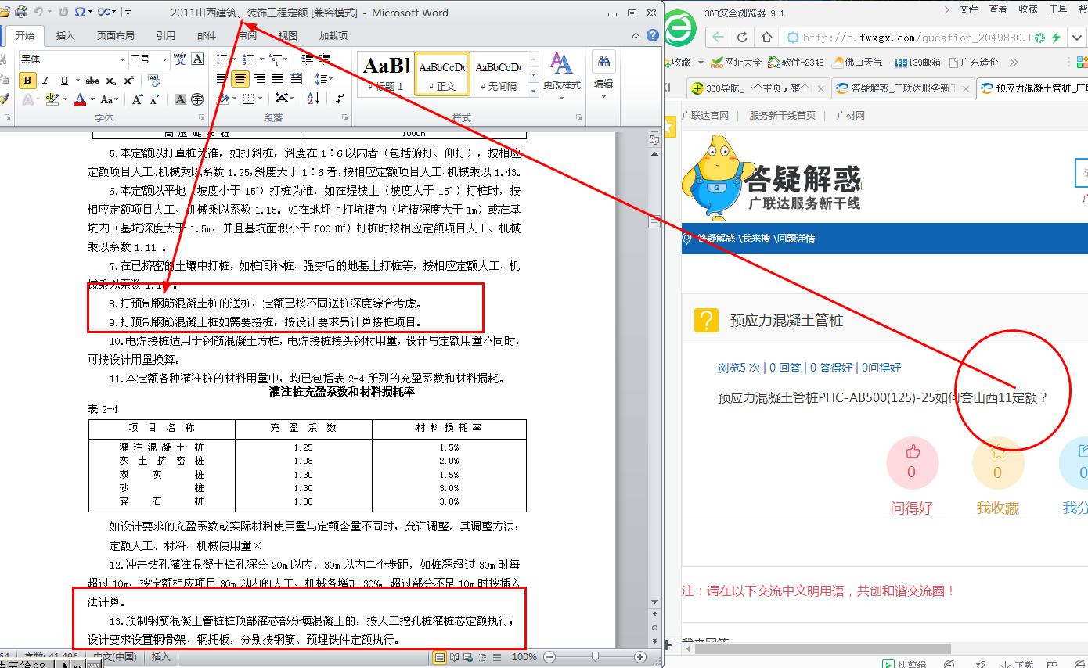Switch to the 360导航 browser tab
Image resolution: width=1088 pixels, height=668 pixels.
(757, 88)
